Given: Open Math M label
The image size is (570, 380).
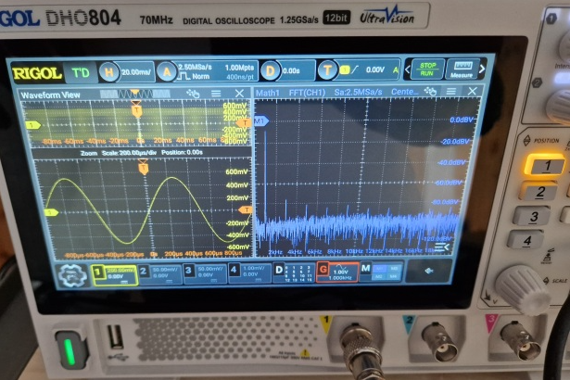Looking at the screenshot, I should 382,272.
